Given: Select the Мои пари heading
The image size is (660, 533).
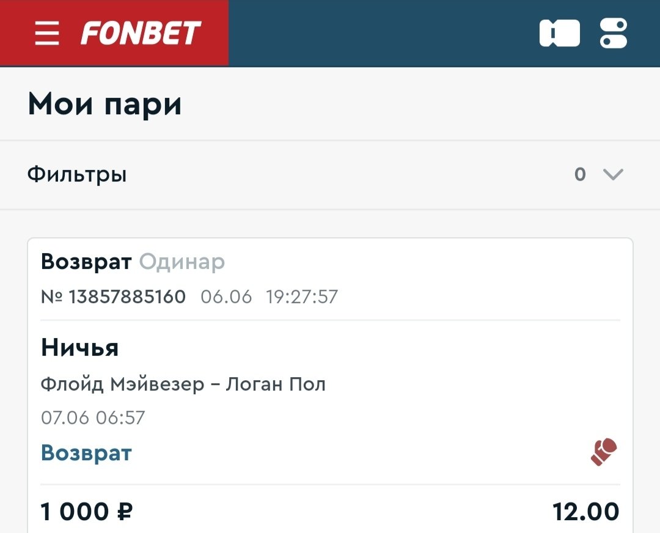Looking at the screenshot, I should click(105, 104).
